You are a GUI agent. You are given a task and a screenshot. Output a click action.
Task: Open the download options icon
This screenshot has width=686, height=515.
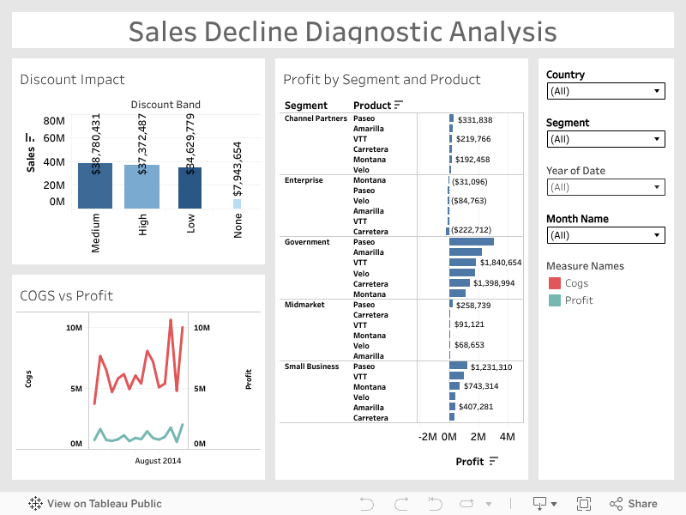coord(544,504)
